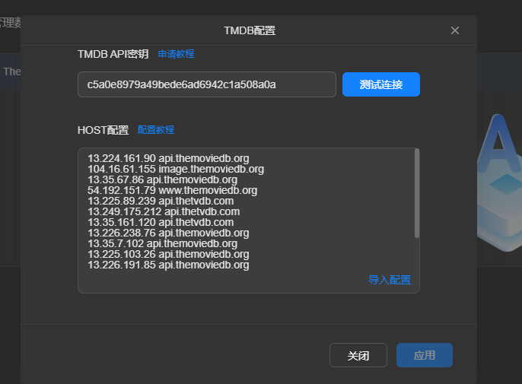Click the line 13.35.67.86 api.themoviedb.org
Image resolution: width=522 pixels, height=384 pixels.
[x=163, y=179]
